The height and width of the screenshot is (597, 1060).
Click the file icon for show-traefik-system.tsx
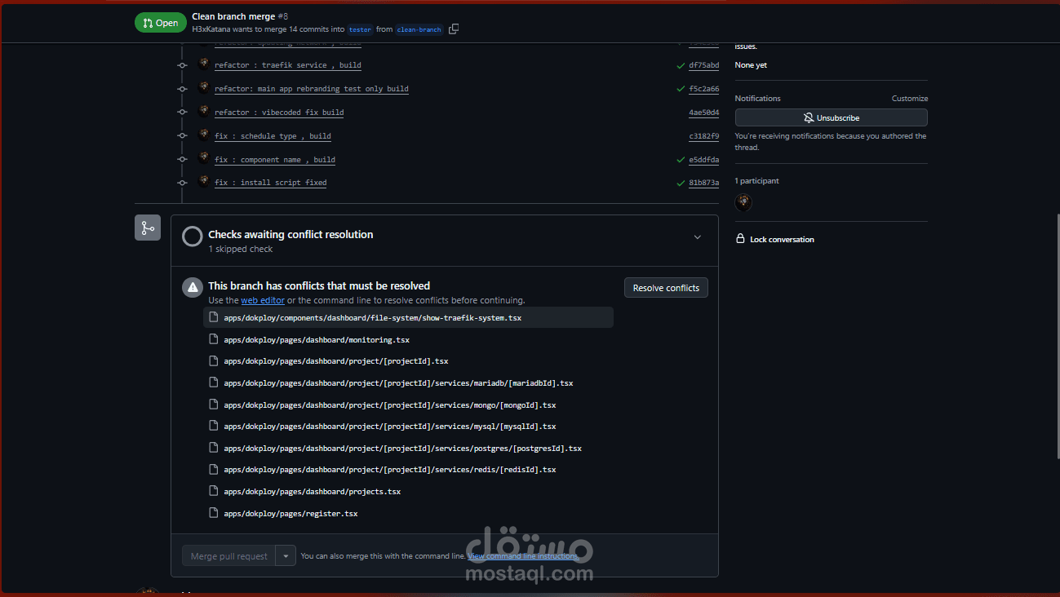[214, 317]
